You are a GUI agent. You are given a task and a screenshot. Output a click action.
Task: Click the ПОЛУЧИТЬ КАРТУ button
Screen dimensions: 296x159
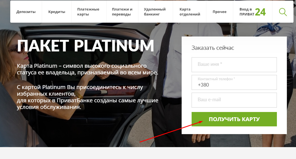[234, 119]
